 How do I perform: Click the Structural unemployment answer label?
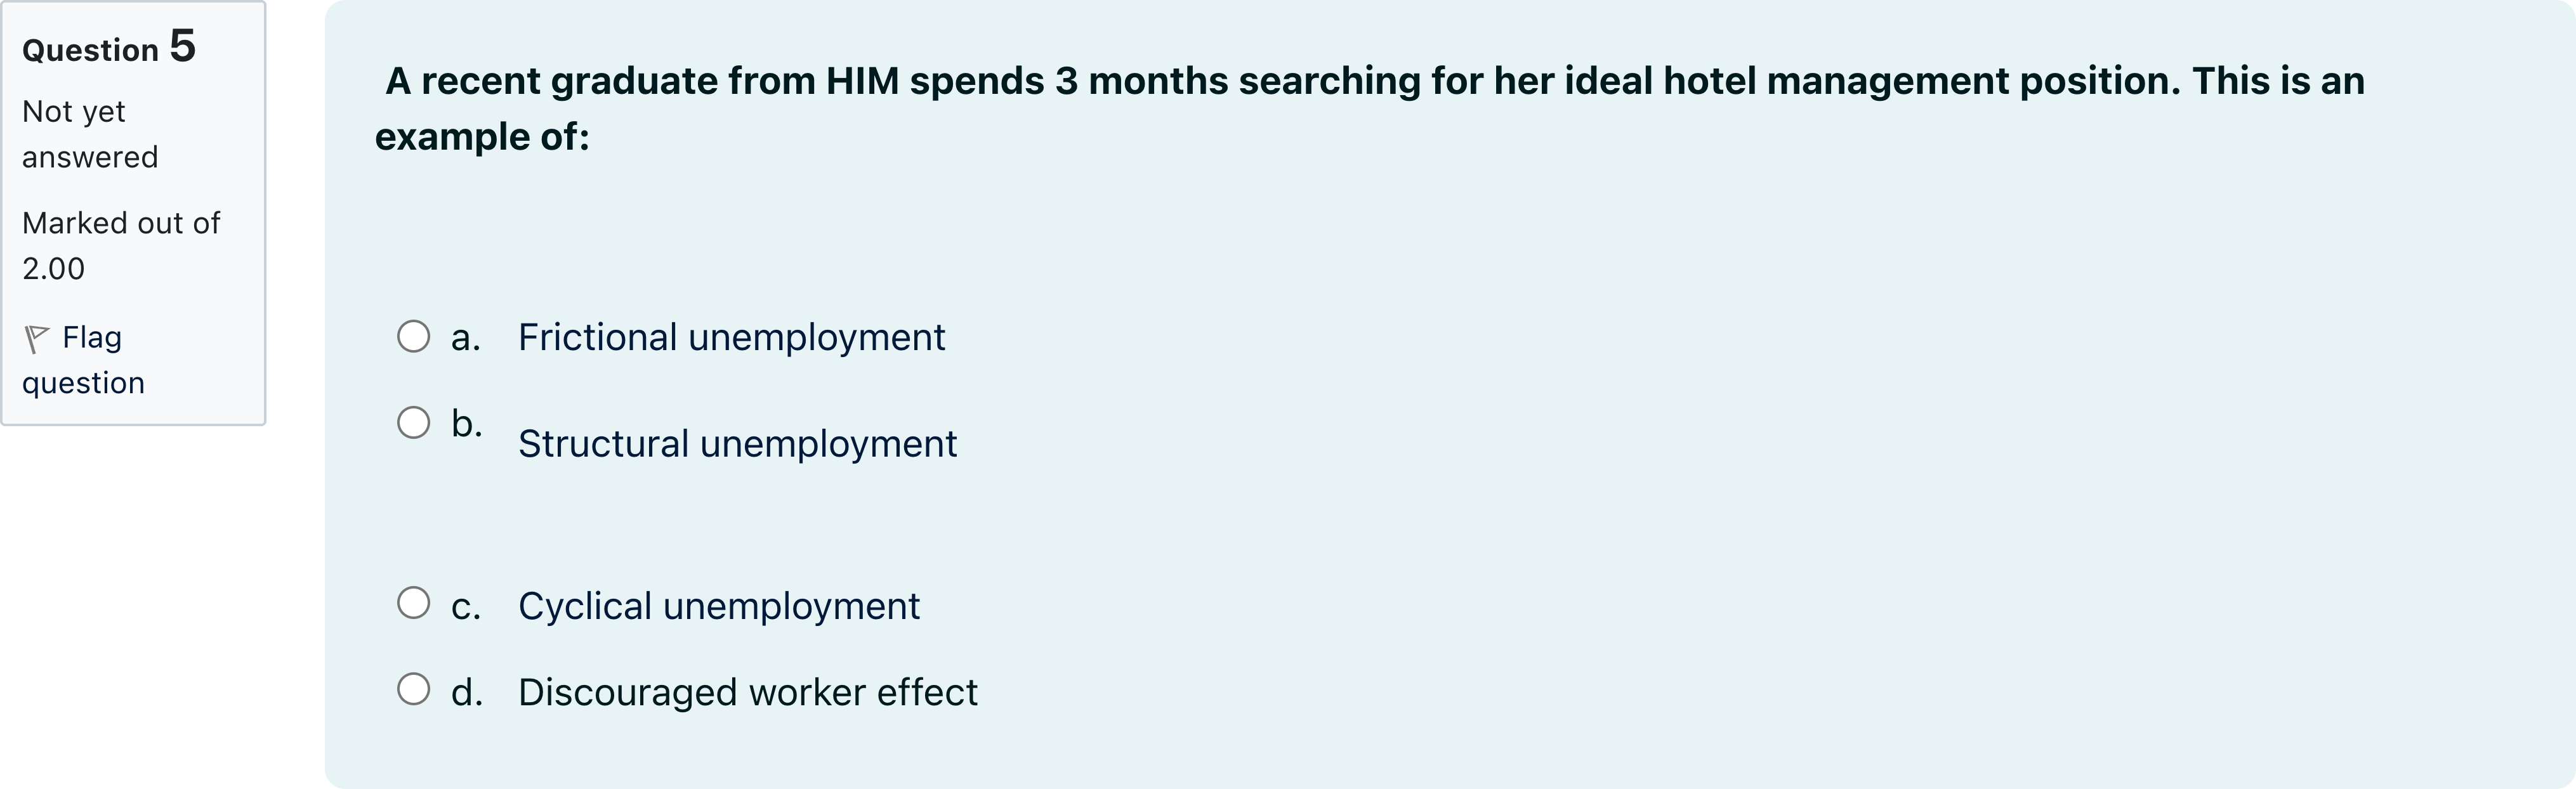point(737,444)
